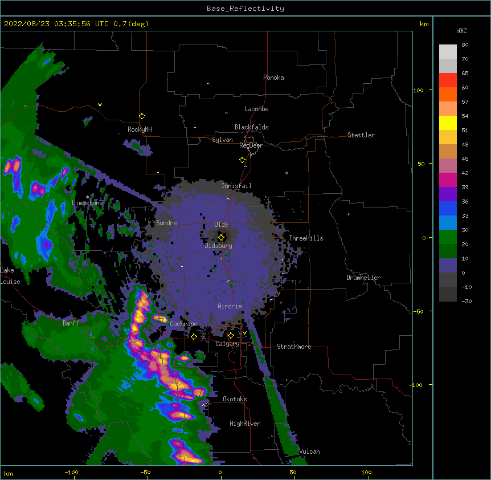
Task: Click the Vulcan city label
Action: [310, 451]
